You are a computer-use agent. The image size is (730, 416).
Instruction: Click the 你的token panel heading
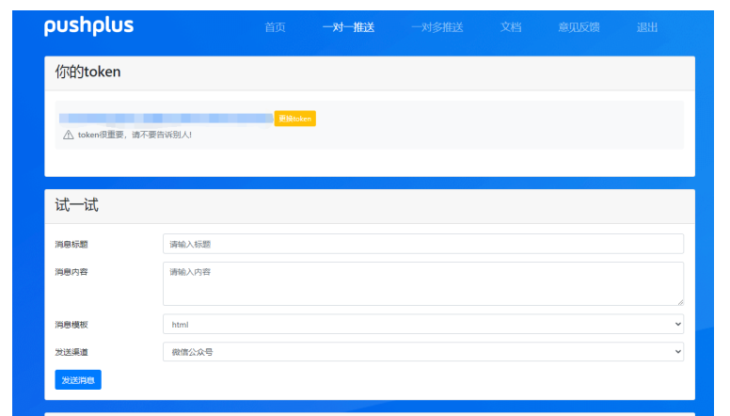pos(87,72)
